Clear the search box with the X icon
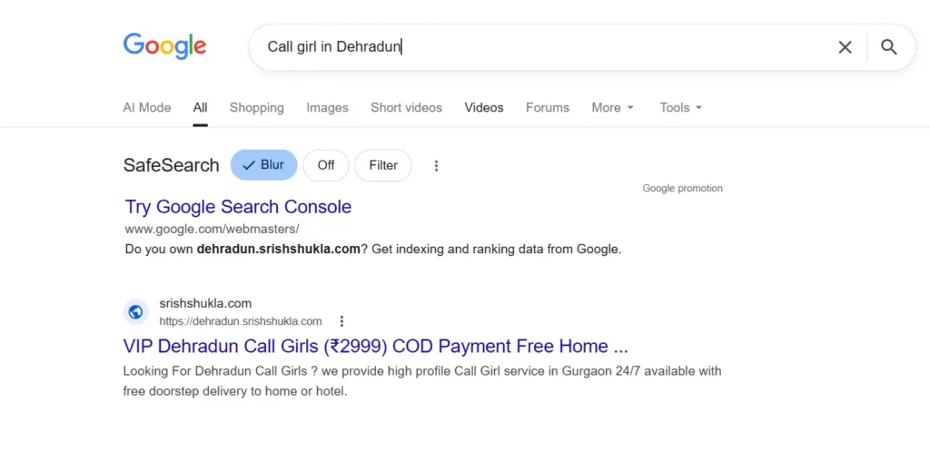Viewport: 930px width, 451px height. click(845, 47)
